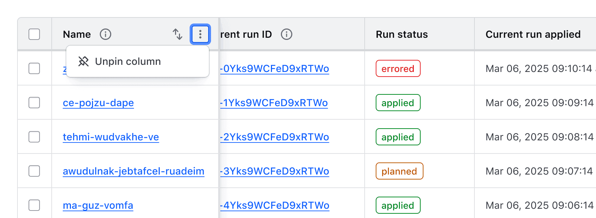This screenshot has height=218, width=596.
Task: Check the awudulnak-jebtafcel-ruadeim row checkbox
Action: pos(34,171)
